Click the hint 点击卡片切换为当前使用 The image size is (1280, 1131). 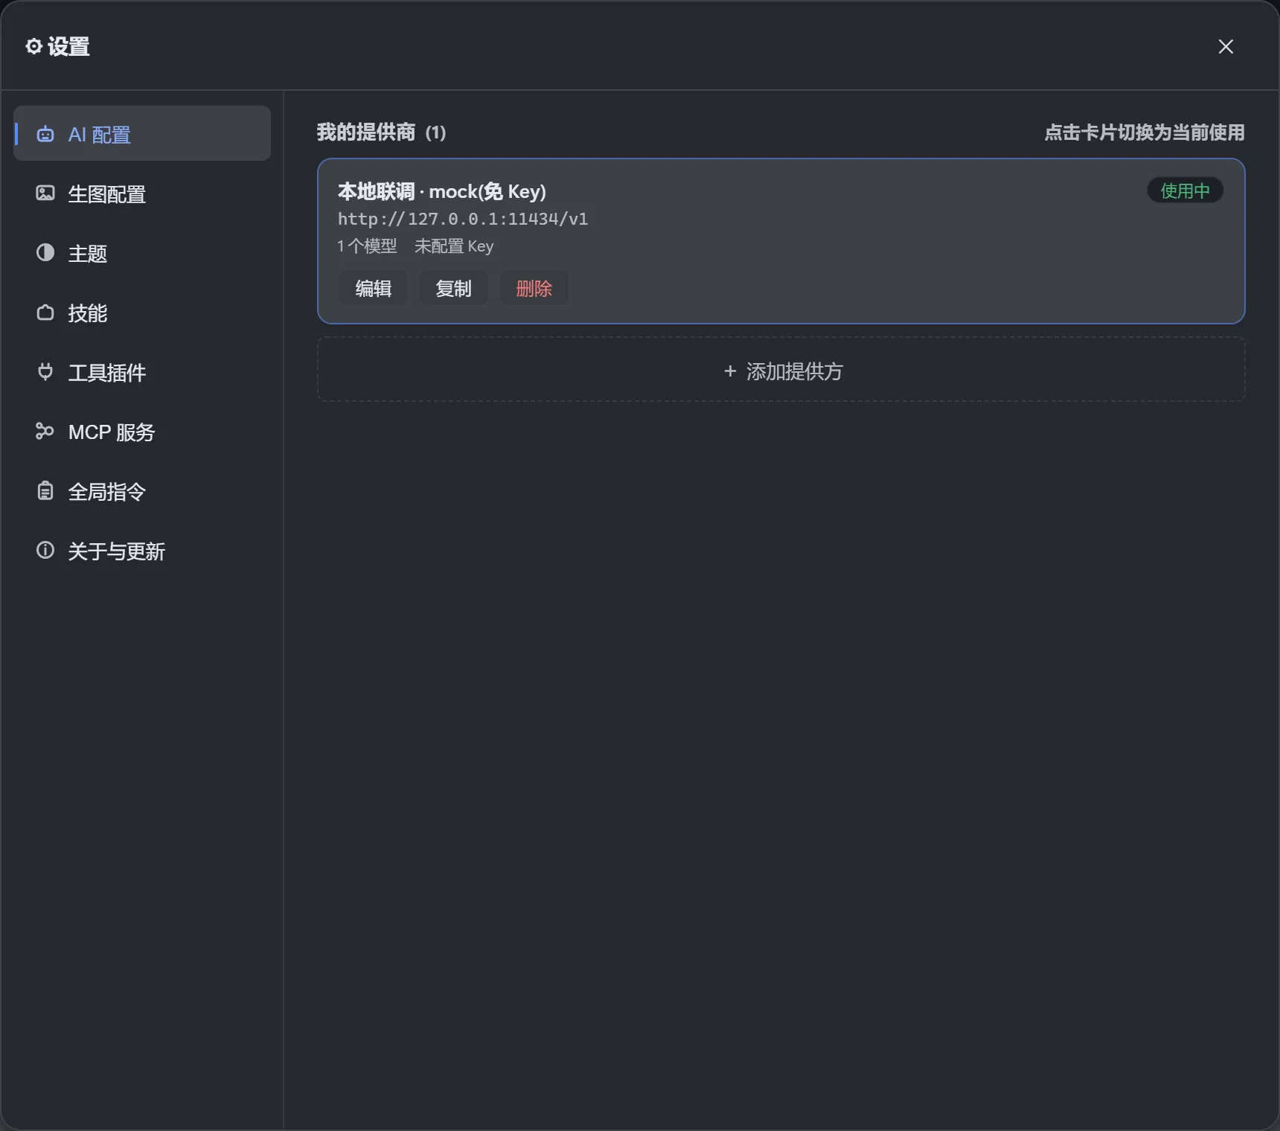[1145, 132]
